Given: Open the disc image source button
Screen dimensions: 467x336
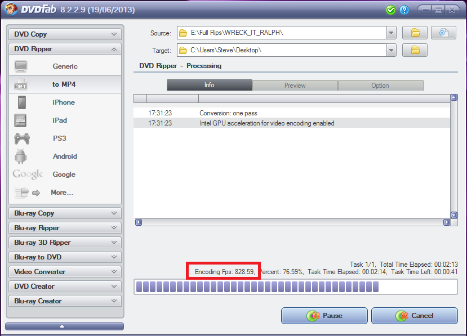Looking at the screenshot, I should (443, 33).
